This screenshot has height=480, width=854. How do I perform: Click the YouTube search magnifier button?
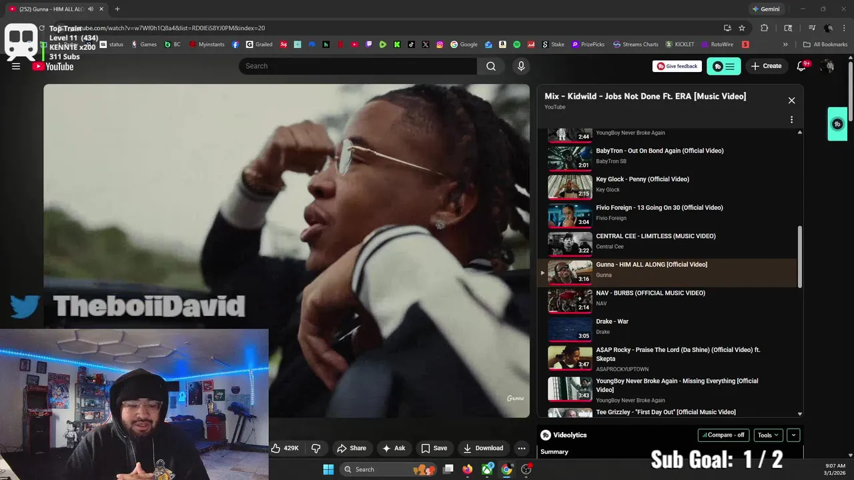(491, 66)
